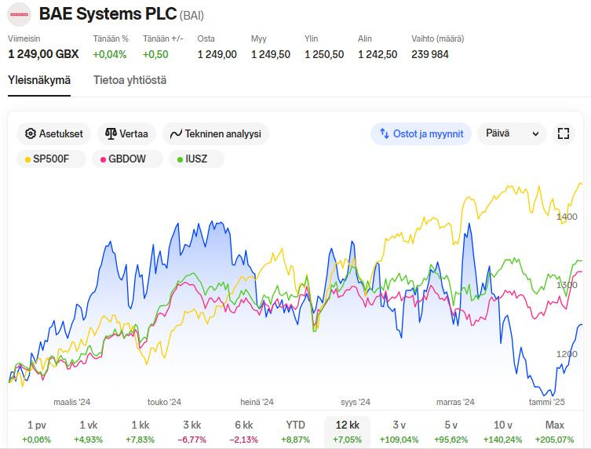The image size is (591, 449).
Task: Click the 1400 price axis label
Action: pos(567,217)
